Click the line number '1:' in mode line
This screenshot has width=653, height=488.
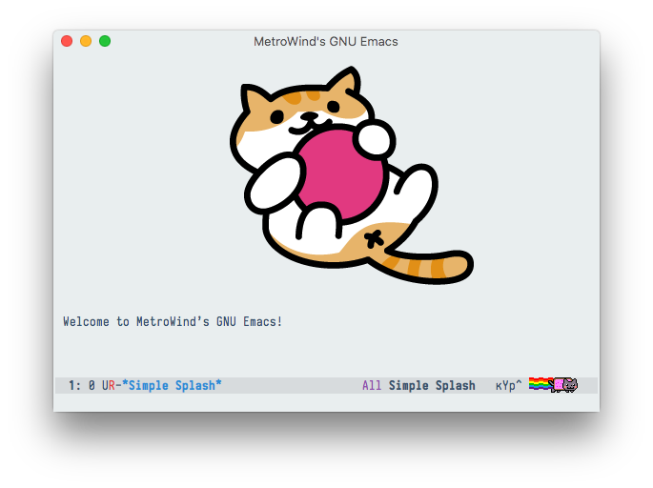tap(74, 386)
